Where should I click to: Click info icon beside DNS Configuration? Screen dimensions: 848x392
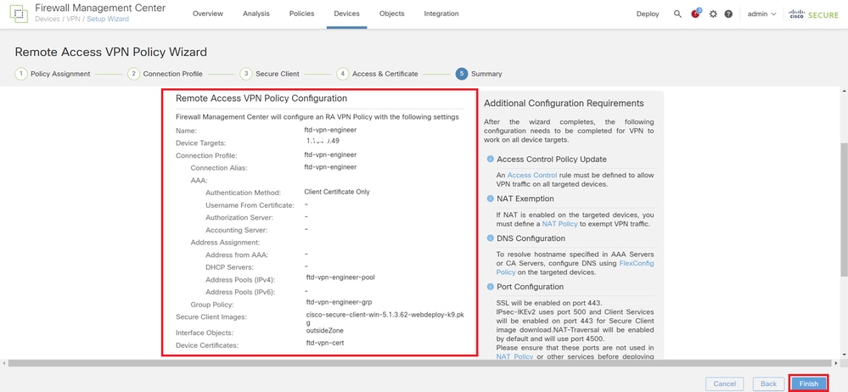490,238
